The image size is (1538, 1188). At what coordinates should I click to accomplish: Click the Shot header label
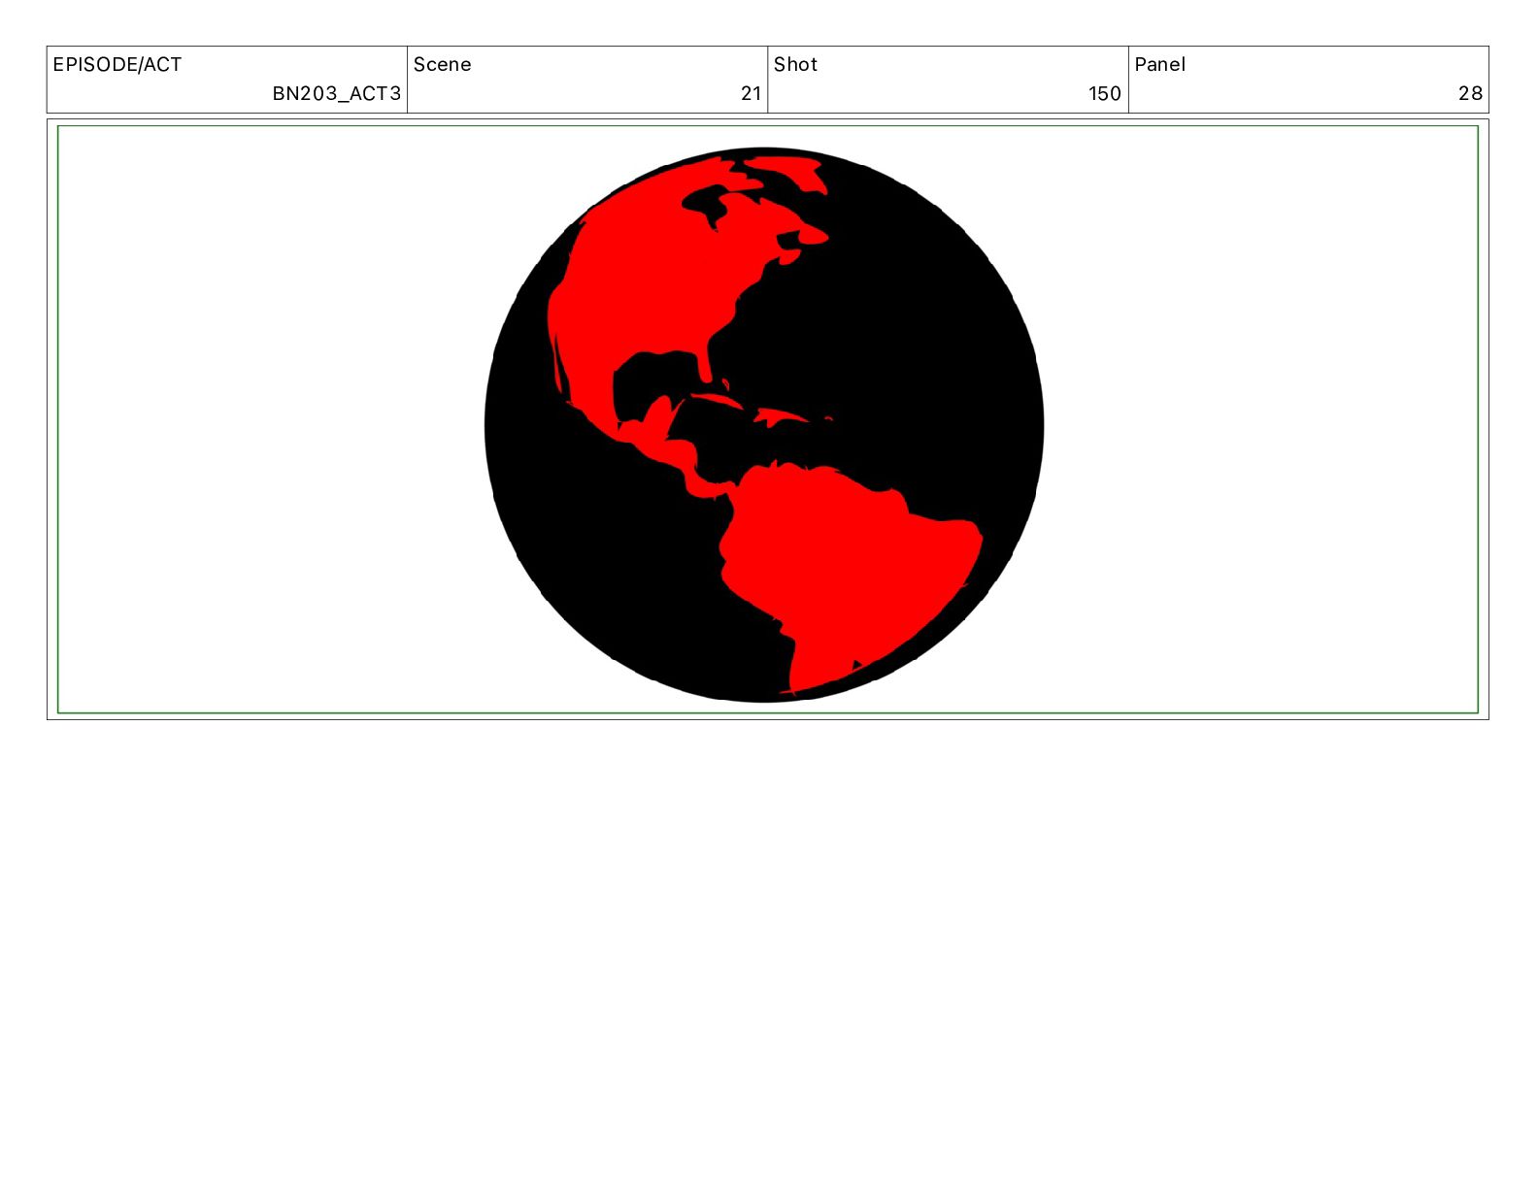pyautogui.click(x=795, y=65)
